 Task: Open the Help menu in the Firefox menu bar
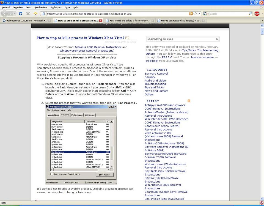[x=76, y=7]
